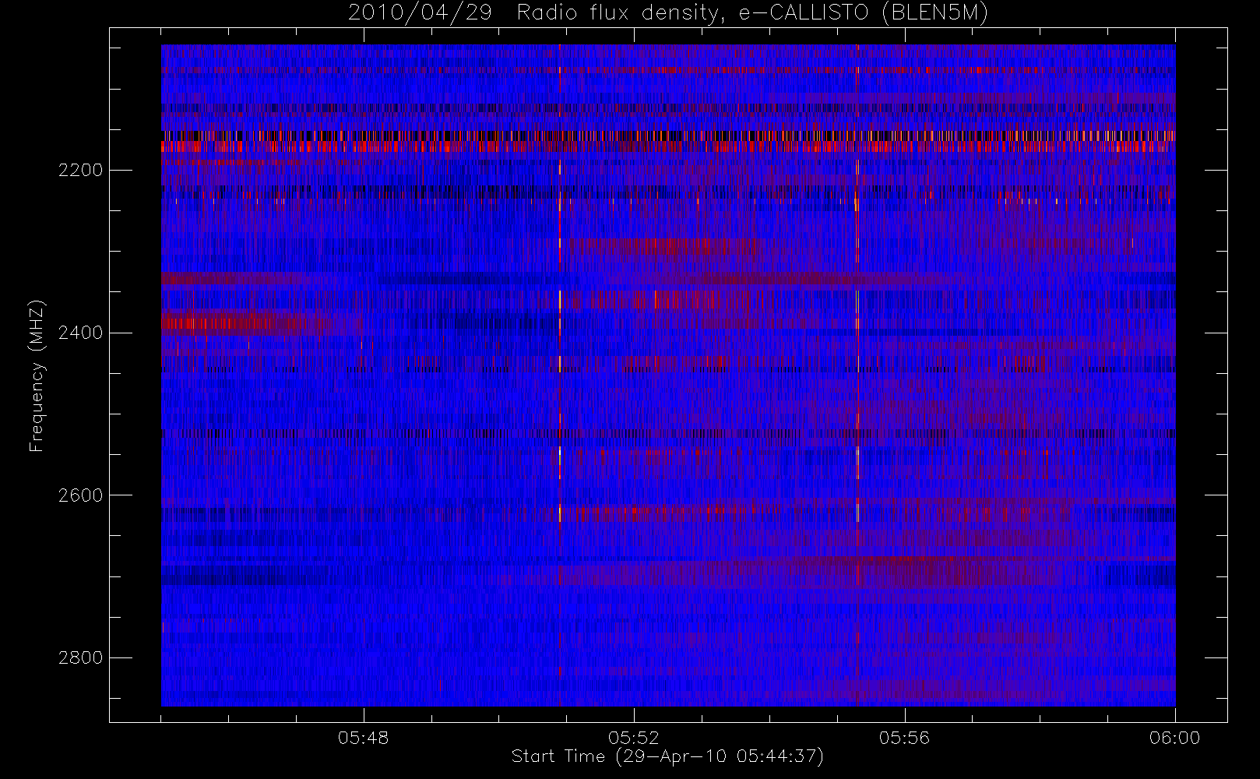
Task: Click the 2600 frequency tick label
Action: pos(80,495)
